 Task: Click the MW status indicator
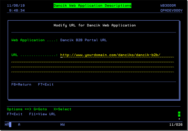[62, 125]
